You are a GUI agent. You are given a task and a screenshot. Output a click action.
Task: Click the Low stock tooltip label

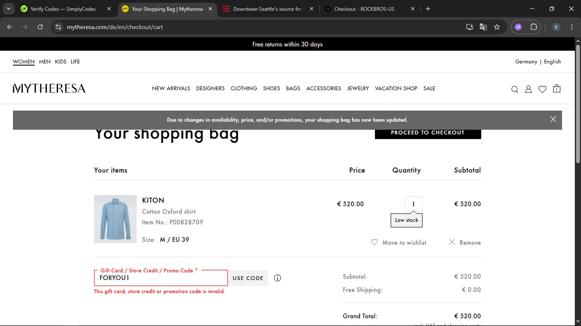[407, 220]
